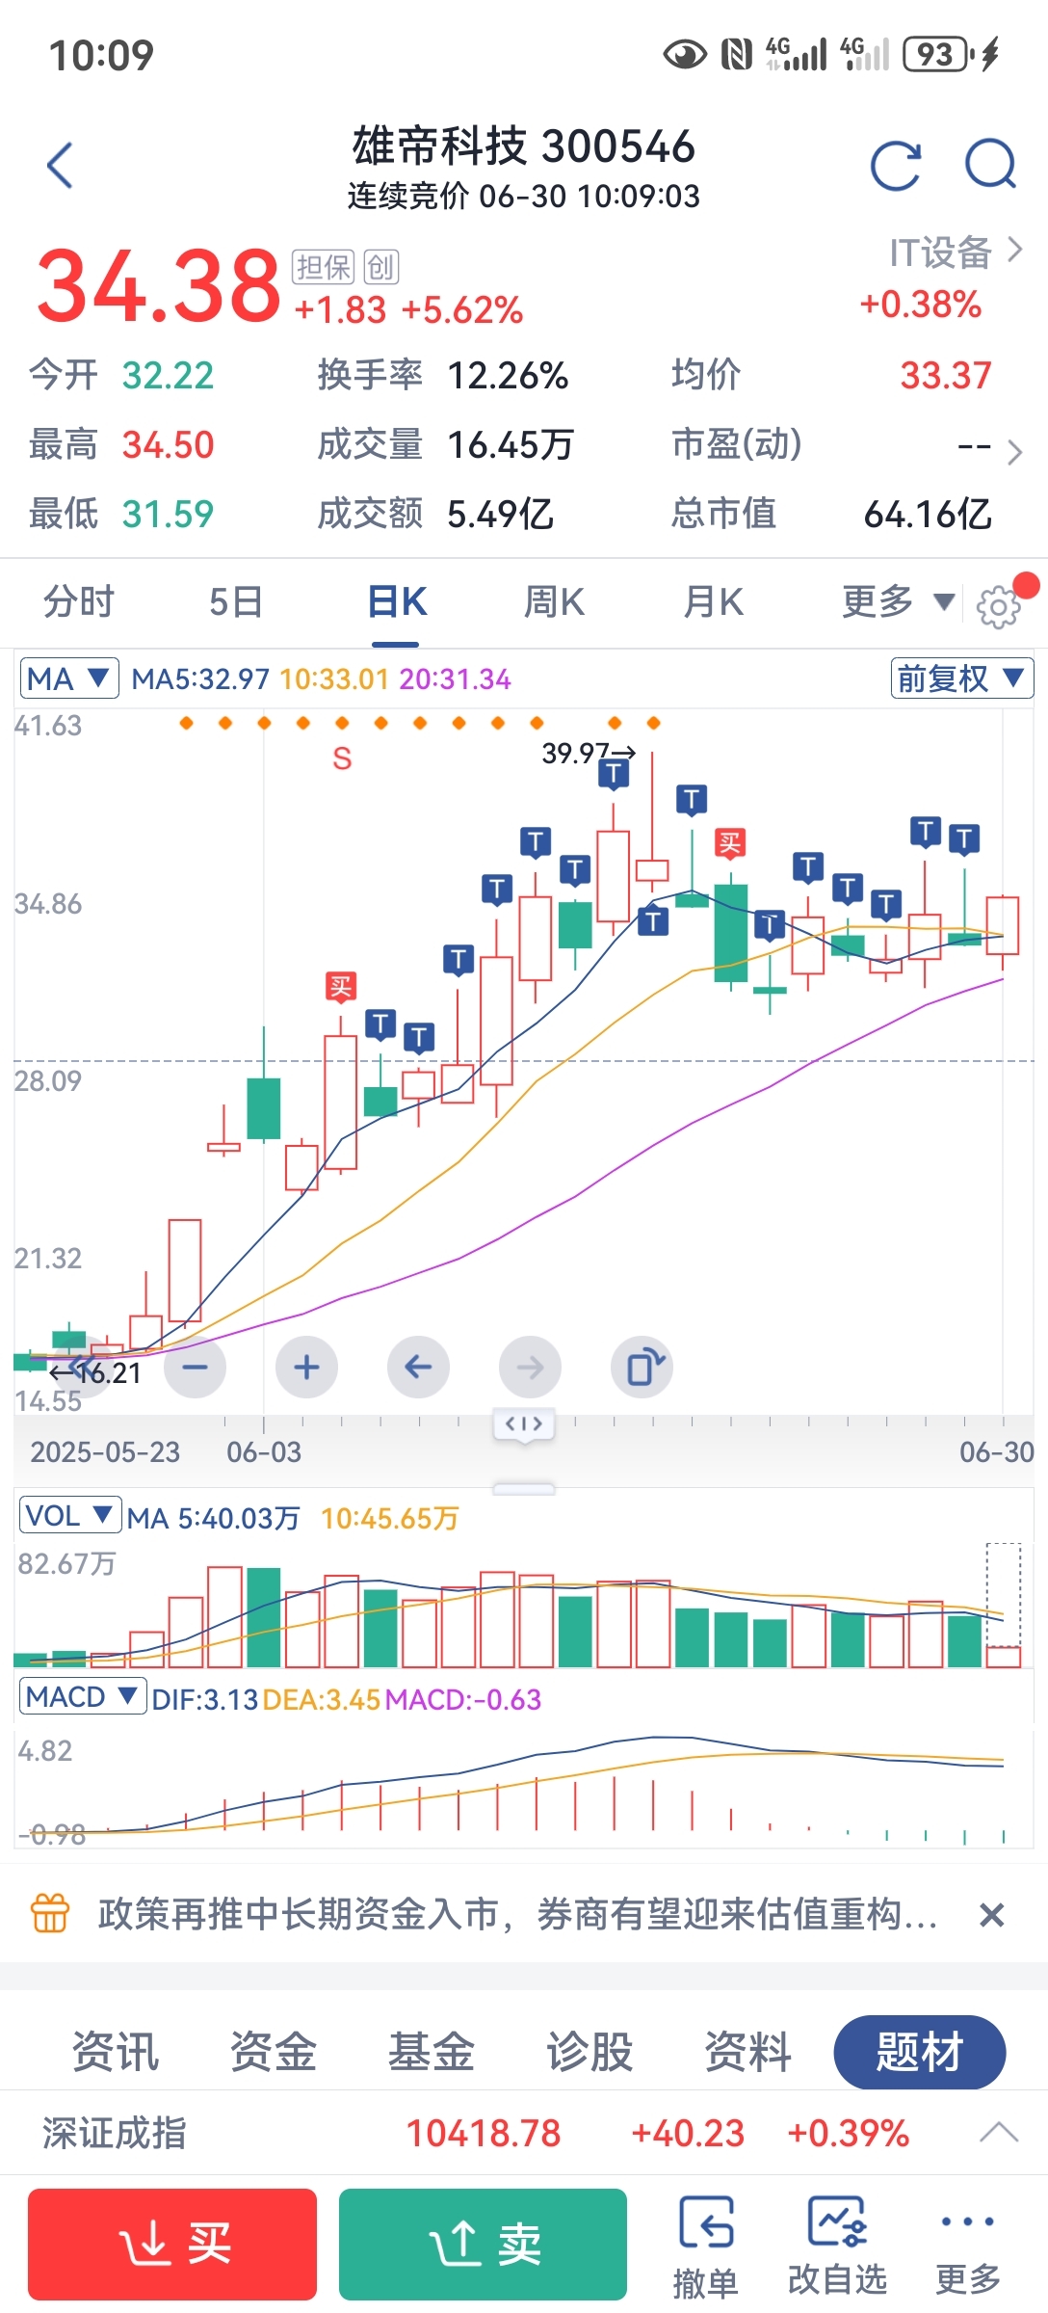Open the 前复权 adjustment dropdown

pos(961,678)
